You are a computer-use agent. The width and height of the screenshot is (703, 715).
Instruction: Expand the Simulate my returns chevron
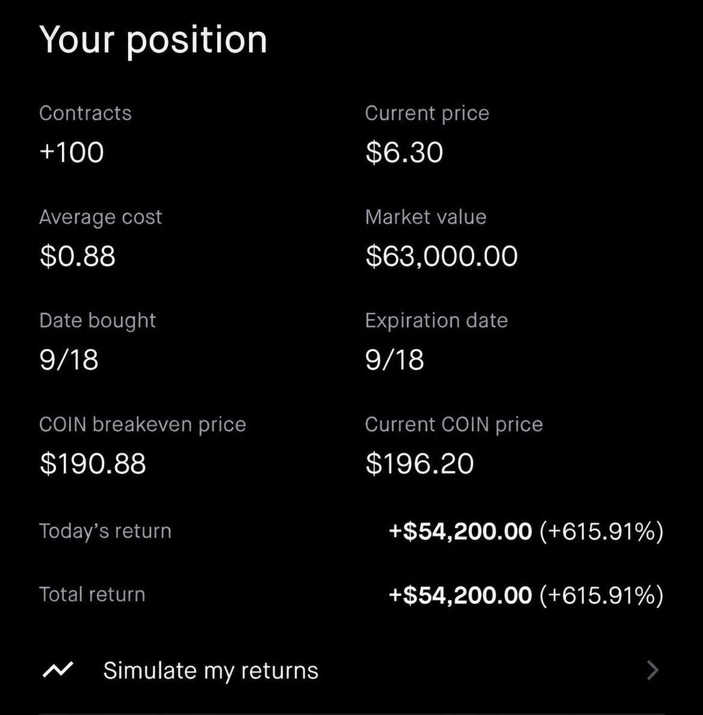(x=653, y=671)
